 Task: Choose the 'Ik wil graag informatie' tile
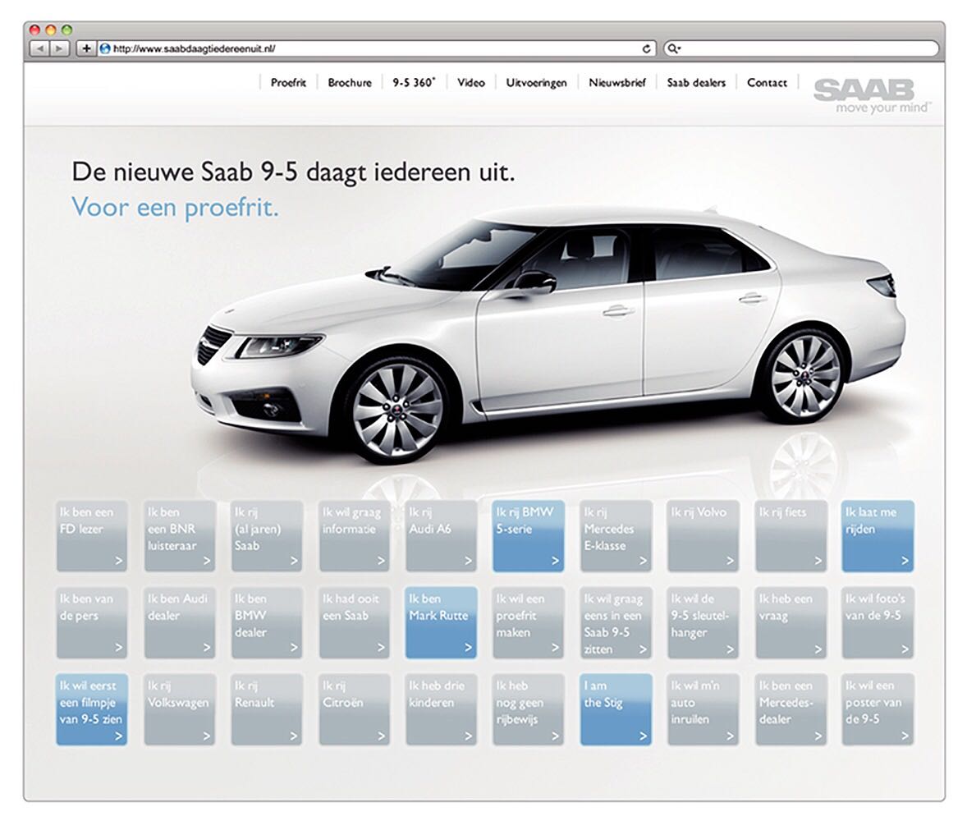pos(354,536)
